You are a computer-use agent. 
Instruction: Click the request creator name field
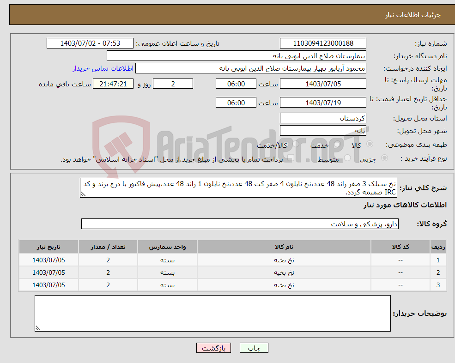(x=251, y=68)
